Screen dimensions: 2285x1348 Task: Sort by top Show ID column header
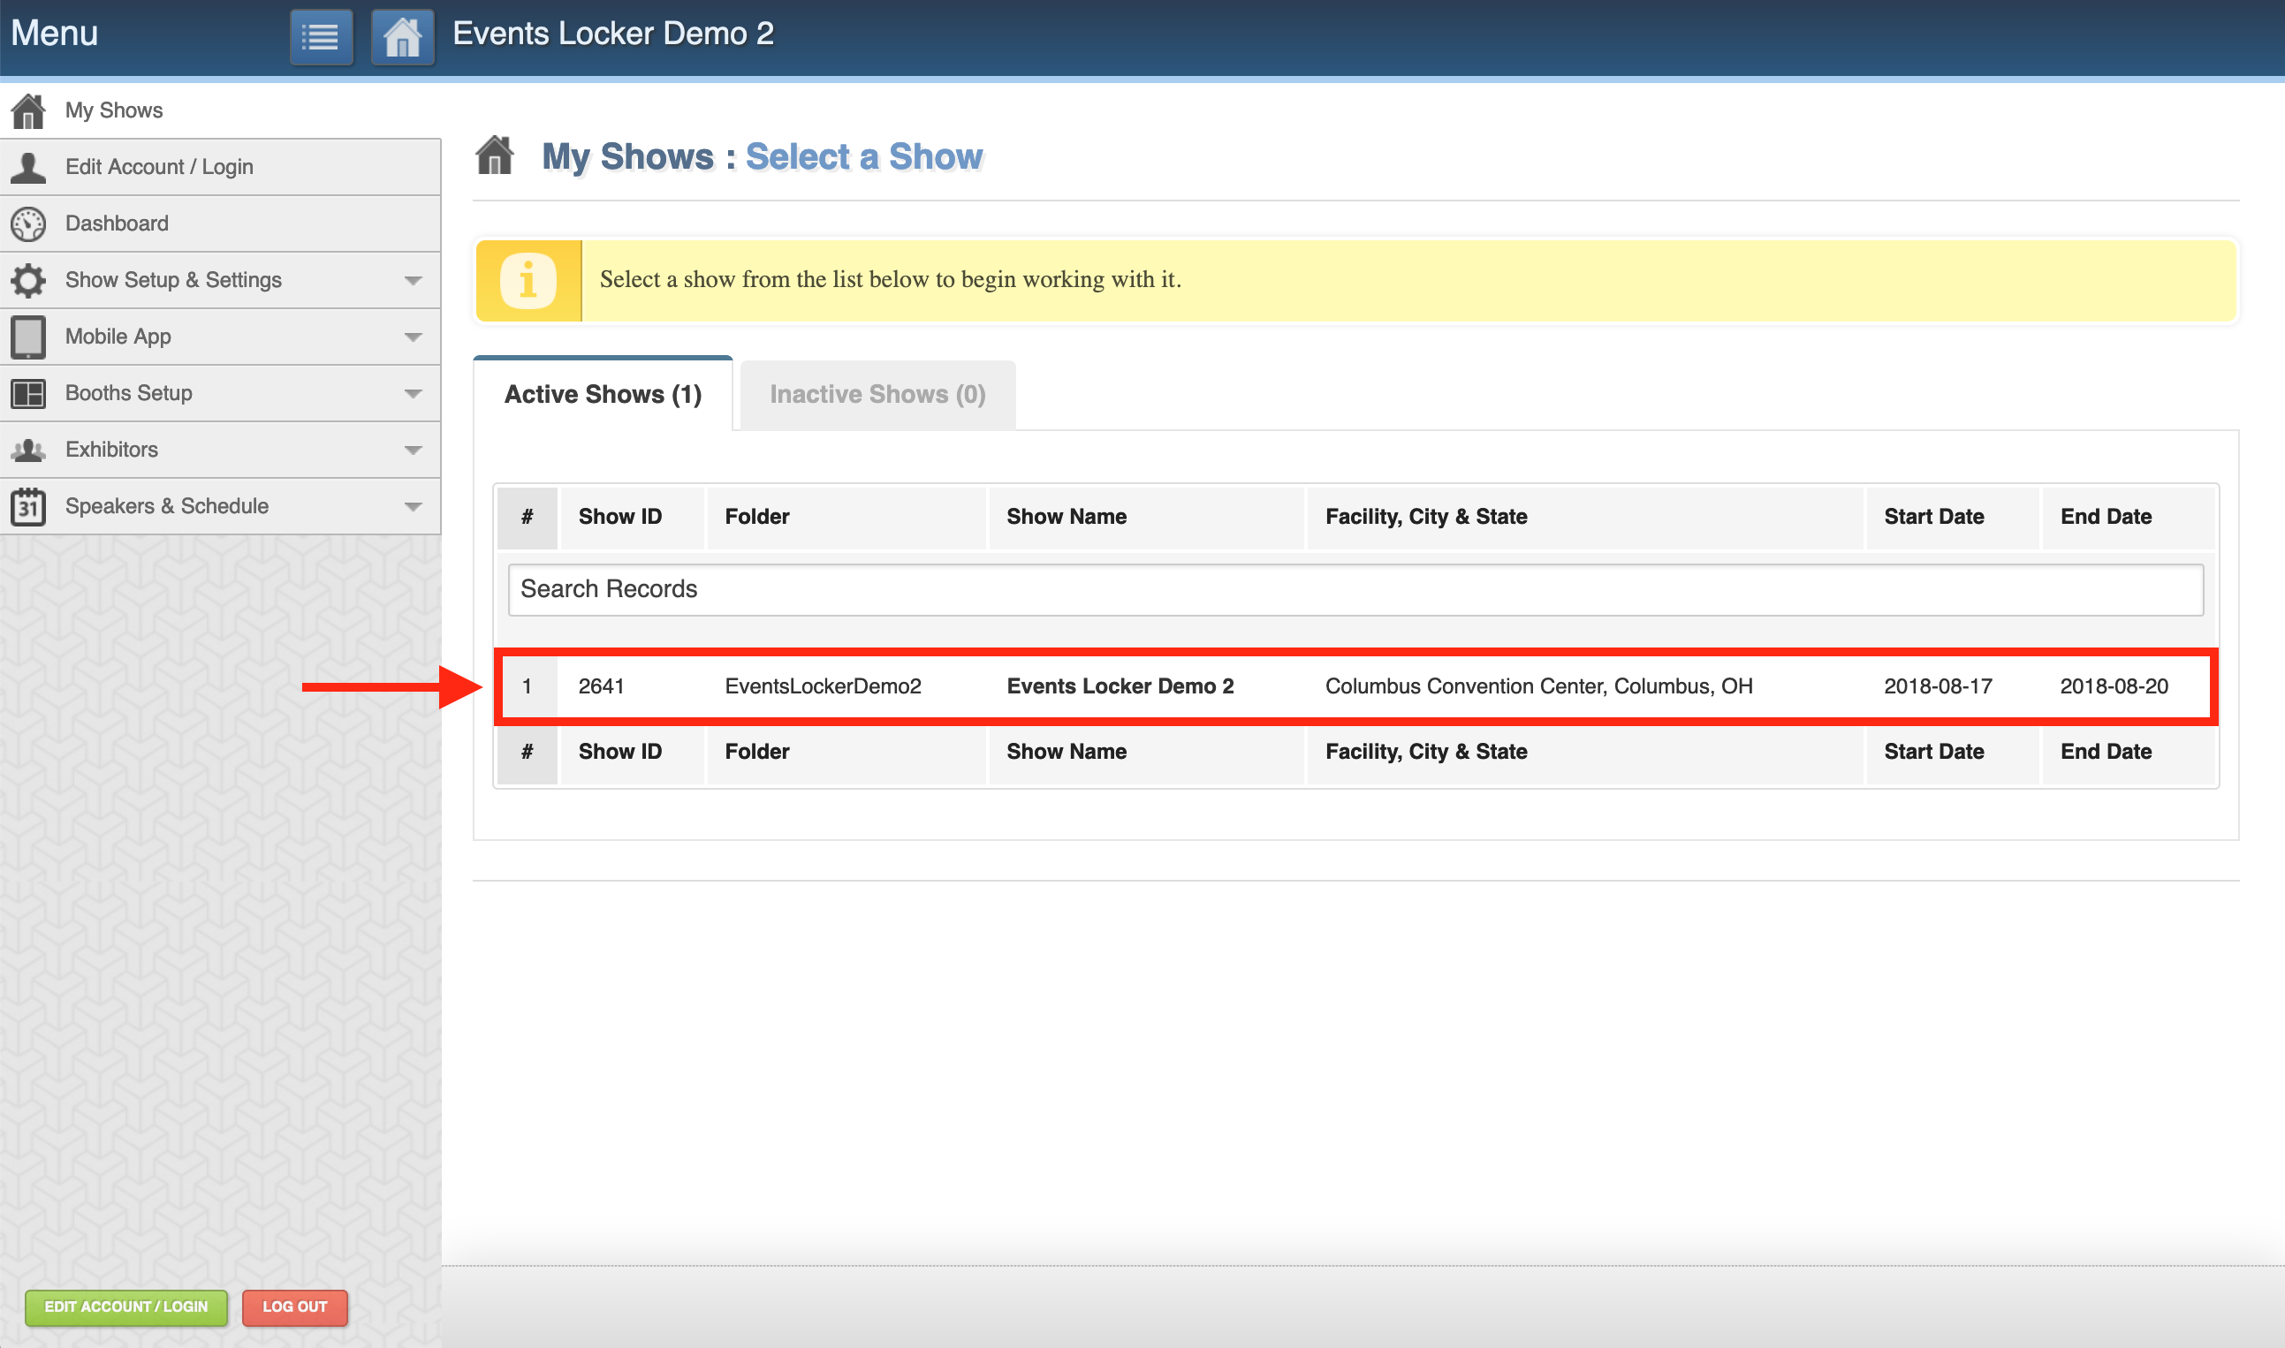(x=633, y=517)
